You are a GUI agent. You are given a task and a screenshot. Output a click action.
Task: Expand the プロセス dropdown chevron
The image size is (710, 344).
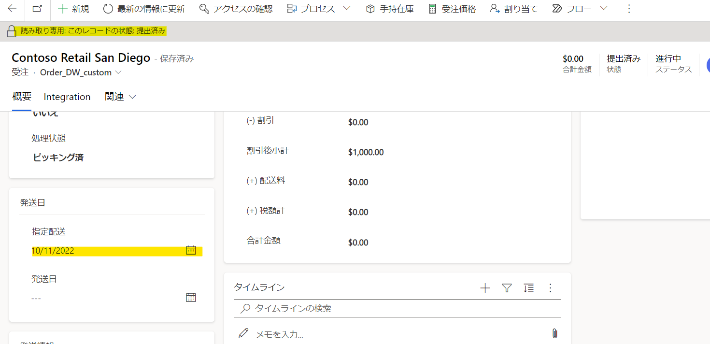coord(347,8)
